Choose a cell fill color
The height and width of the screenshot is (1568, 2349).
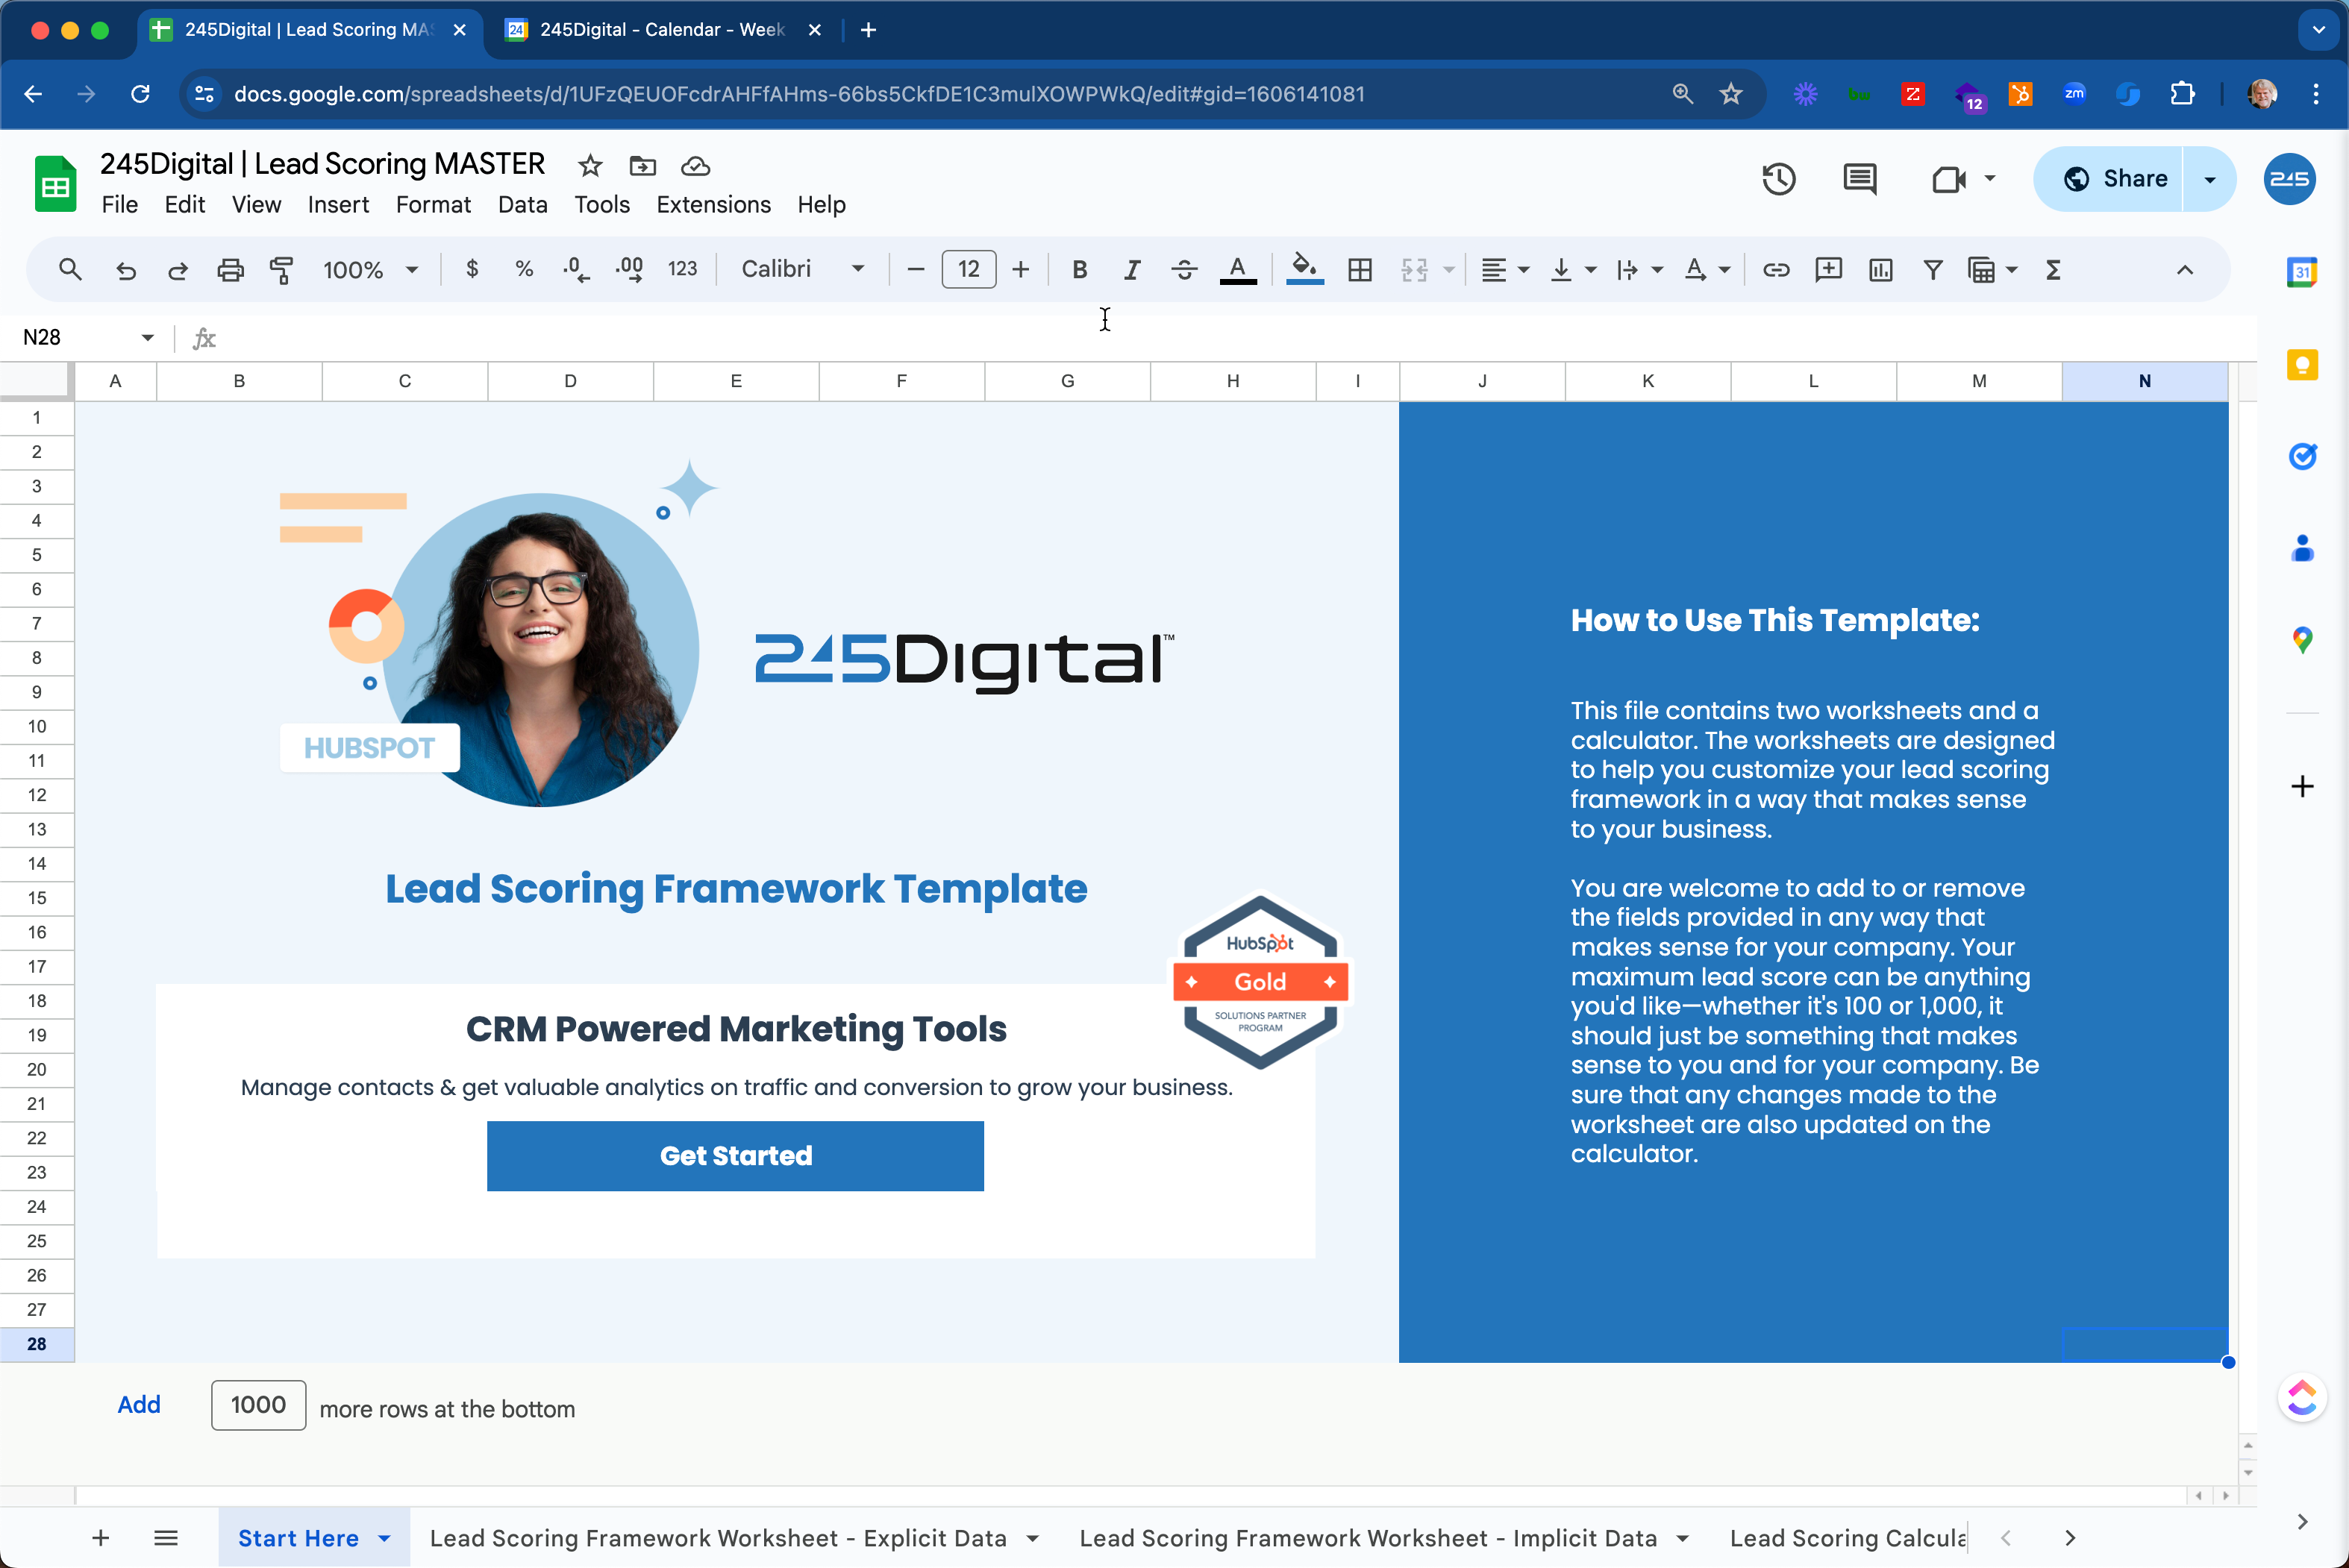[x=1304, y=270]
